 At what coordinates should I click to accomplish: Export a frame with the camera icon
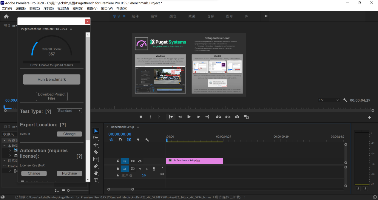click(237, 117)
